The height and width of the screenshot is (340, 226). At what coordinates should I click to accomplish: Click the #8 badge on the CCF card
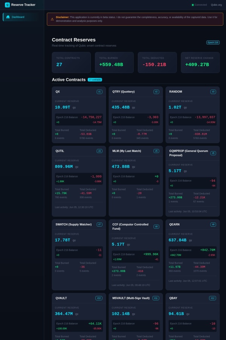click(156, 227)
